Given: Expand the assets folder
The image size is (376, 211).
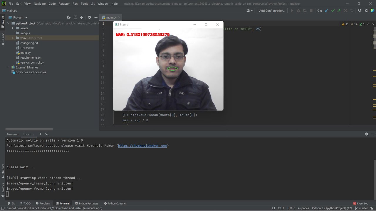Looking at the screenshot, I should (x=13, y=28).
